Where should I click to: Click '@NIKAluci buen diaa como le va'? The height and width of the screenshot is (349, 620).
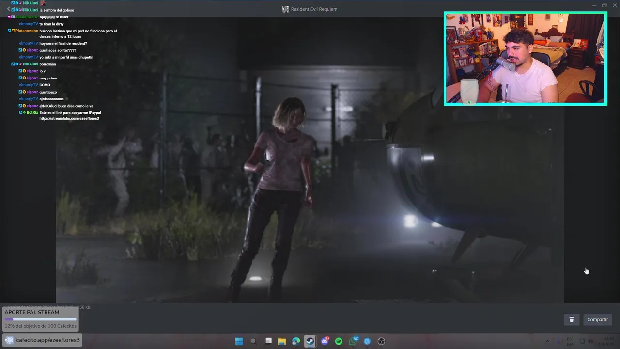(66, 106)
